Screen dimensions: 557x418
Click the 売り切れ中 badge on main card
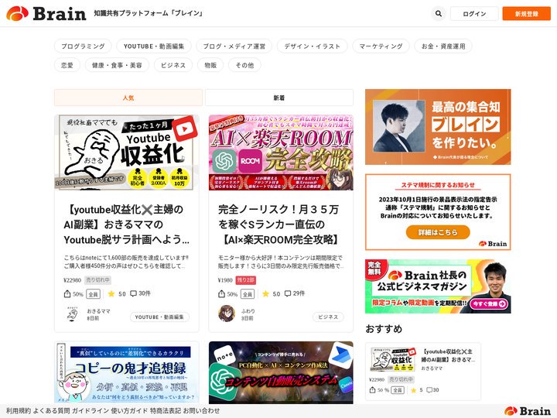point(98,280)
